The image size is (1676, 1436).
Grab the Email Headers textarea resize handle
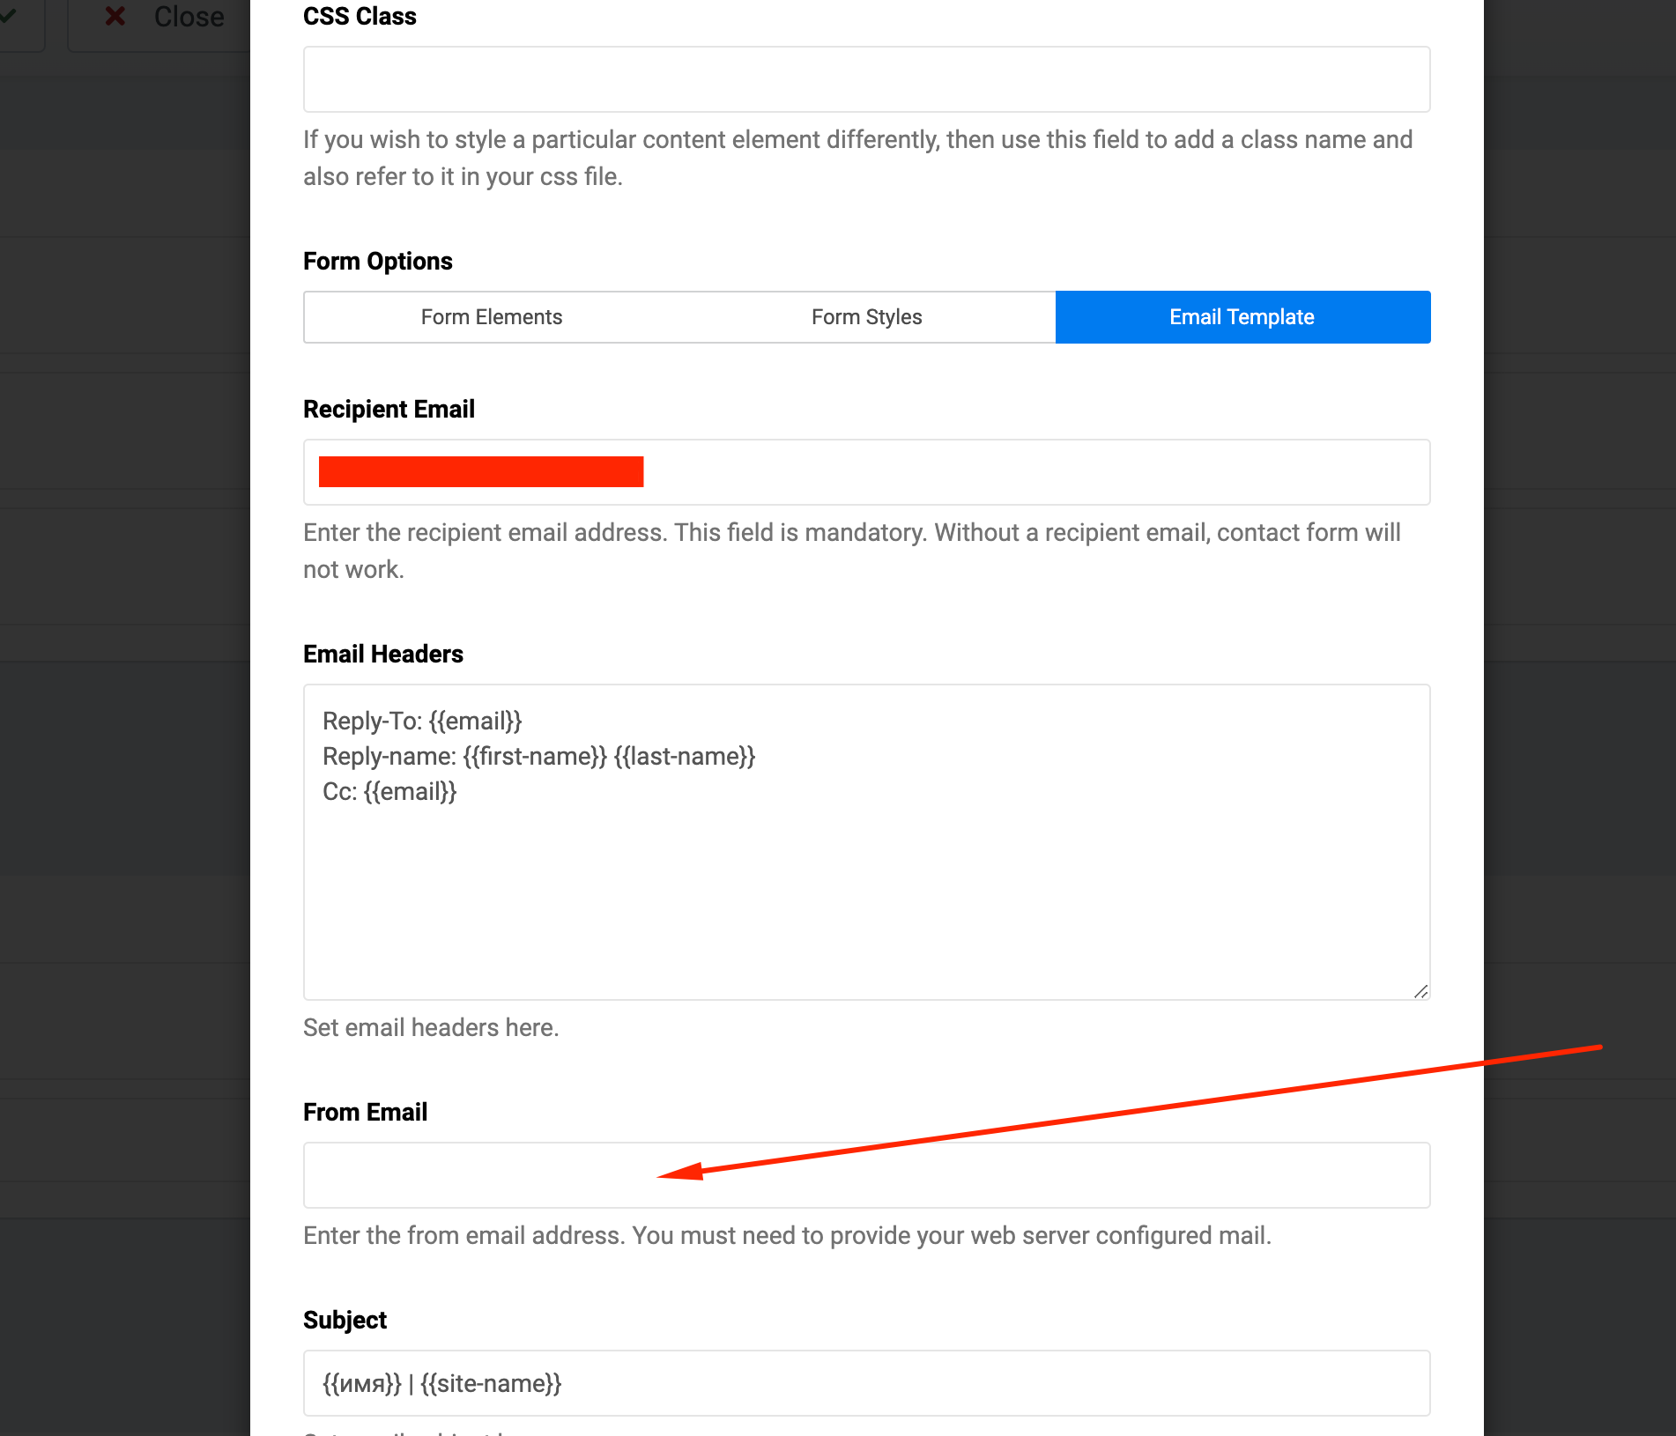(1420, 991)
